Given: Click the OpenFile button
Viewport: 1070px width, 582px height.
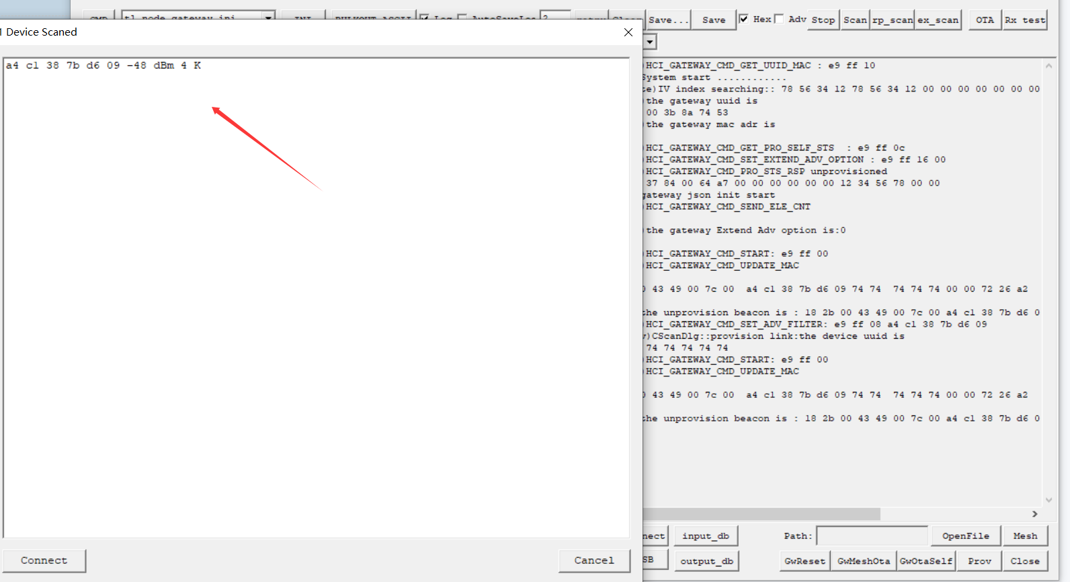Looking at the screenshot, I should point(966,536).
